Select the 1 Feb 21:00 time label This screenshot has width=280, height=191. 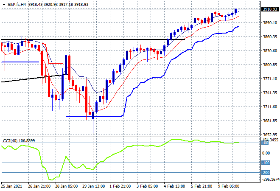[120, 186]
